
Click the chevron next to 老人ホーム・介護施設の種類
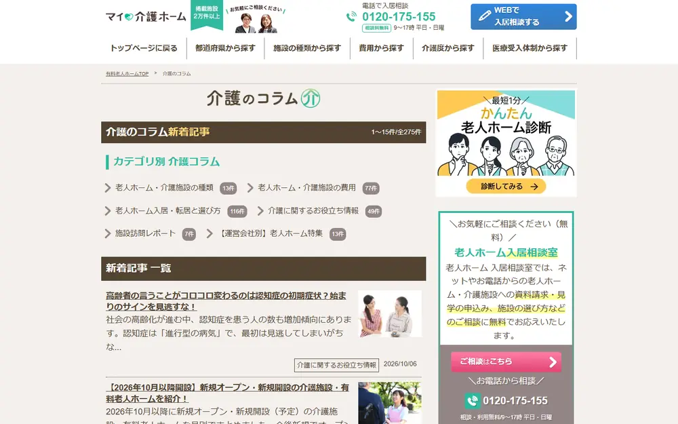(108, 188)
